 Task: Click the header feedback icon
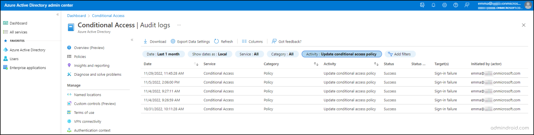coord(467,5)
